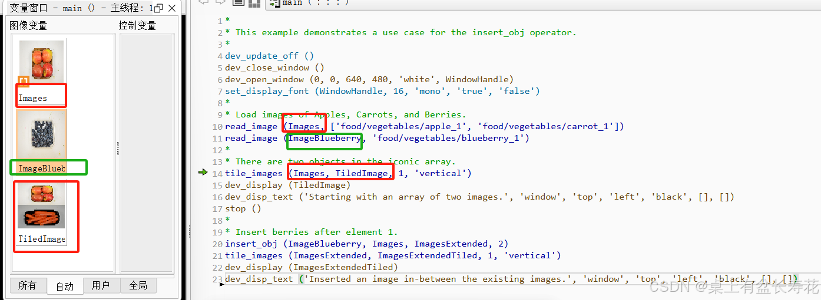Click the program counter arrow at line 14

[204, 173]
